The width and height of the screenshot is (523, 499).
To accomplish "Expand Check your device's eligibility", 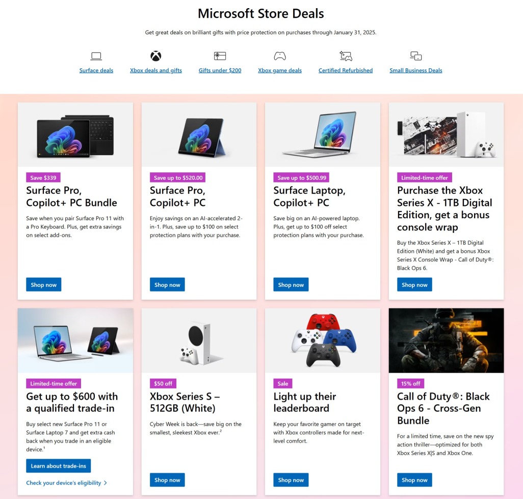I will pos(67,483).
